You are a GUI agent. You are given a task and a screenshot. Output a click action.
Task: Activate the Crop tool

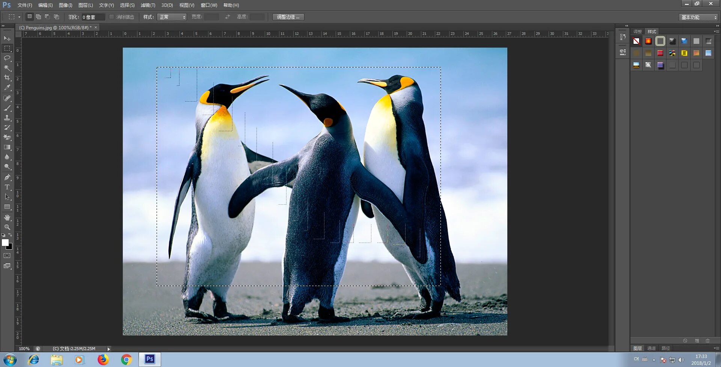[x=7, y=78]
